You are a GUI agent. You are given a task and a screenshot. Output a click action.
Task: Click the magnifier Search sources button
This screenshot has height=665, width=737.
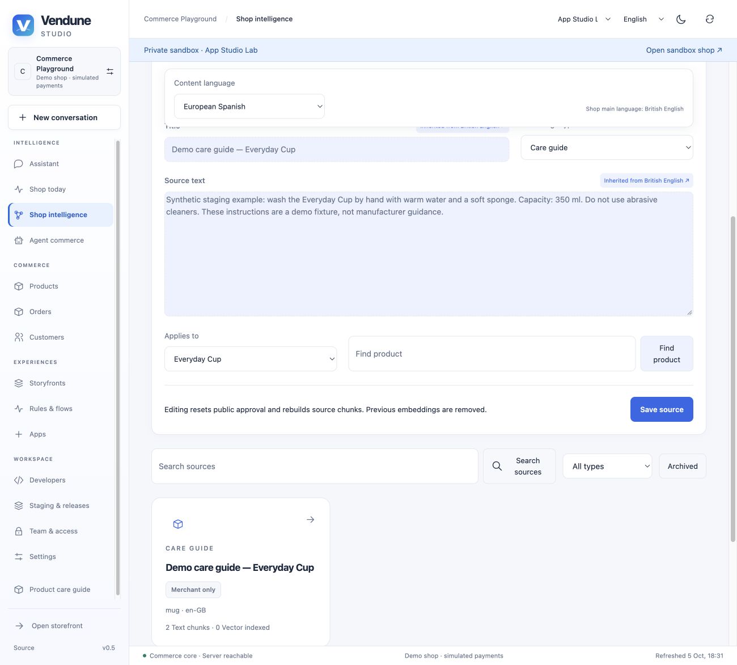point(519,466)
